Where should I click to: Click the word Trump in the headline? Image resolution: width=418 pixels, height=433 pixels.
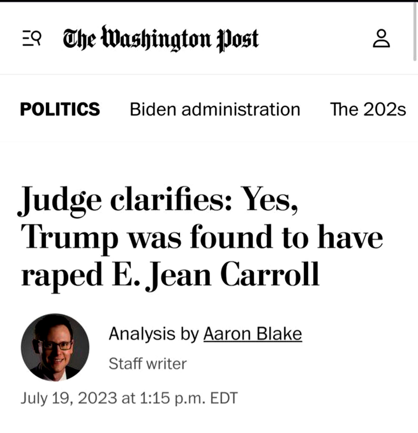click(x=69, y=238)
